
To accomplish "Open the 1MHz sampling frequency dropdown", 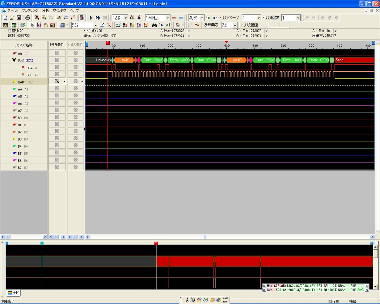I will coord(168,18).
